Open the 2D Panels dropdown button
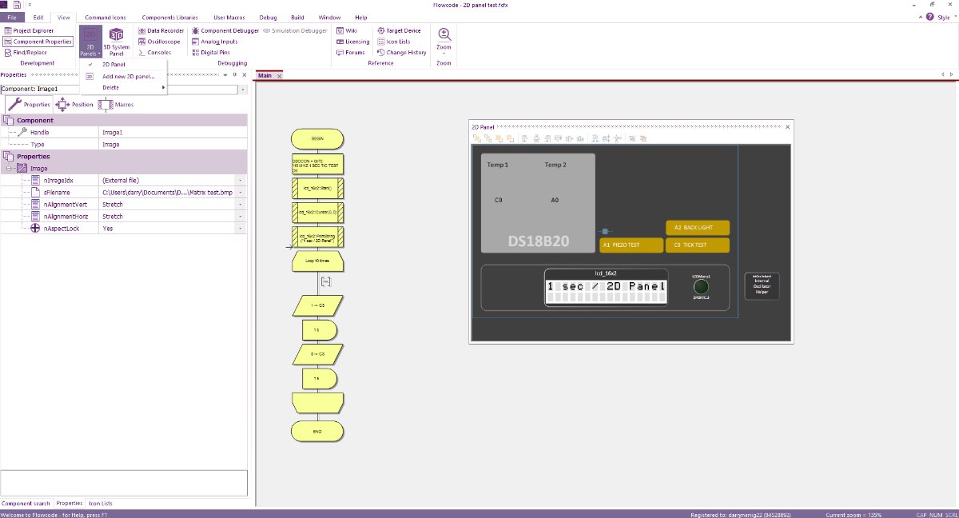959x518 pixels. point(90,41)
